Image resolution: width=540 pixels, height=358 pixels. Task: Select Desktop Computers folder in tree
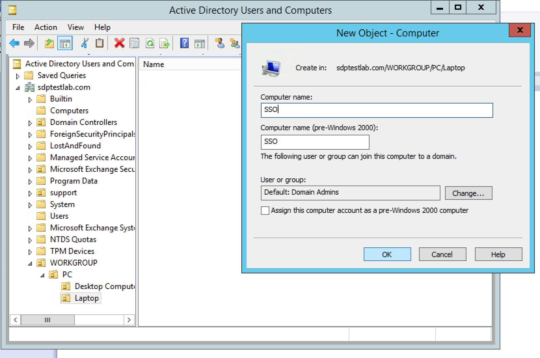(x=104, y=286)
